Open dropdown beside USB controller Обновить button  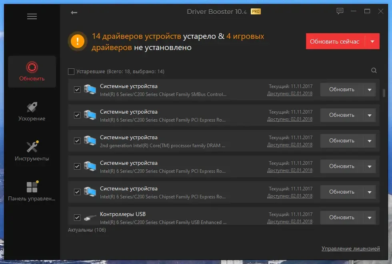point(369,218)
